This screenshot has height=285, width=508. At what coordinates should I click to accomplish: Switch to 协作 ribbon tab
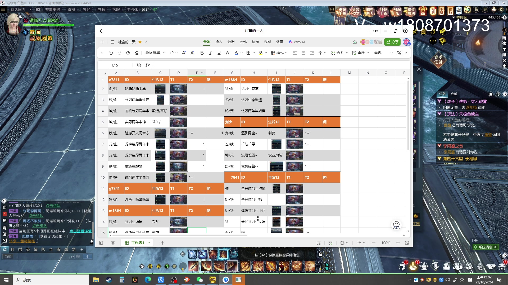point(255,42)
